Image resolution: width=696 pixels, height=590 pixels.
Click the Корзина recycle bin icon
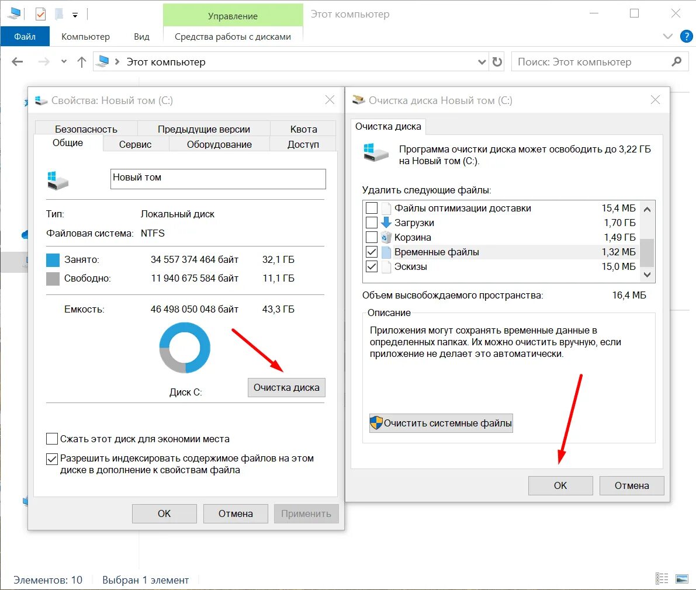pyautogui.click(x=386, y=237)
